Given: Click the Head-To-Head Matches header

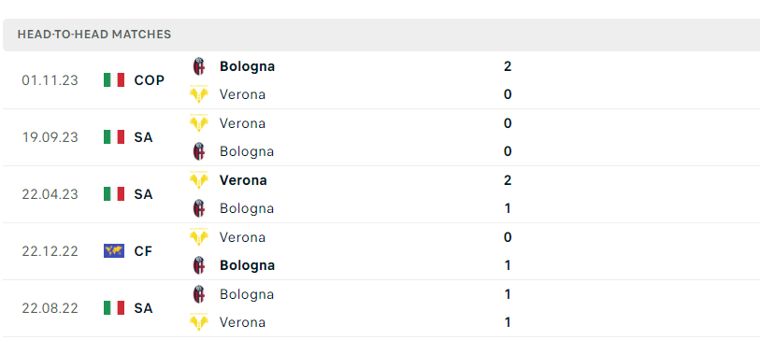Looking at the screenshot, I should click(x=94, y=35).
